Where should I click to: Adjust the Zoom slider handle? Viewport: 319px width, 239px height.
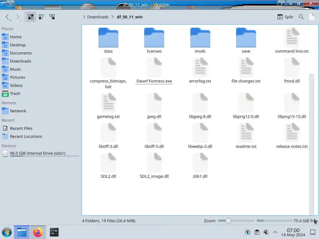(x=228, y=221)
